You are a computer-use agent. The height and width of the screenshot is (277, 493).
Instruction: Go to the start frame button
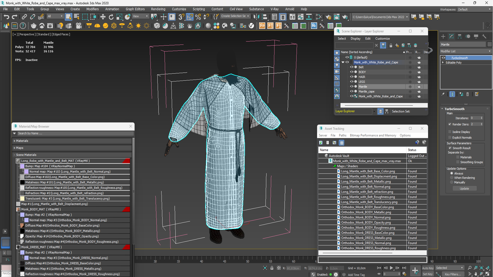(379, 268)
